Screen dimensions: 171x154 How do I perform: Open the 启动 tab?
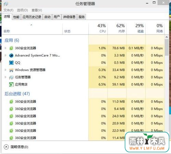[x=47, y=17]
